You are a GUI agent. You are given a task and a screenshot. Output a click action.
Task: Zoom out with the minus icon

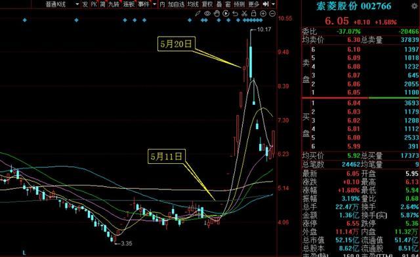coord(272,13)
